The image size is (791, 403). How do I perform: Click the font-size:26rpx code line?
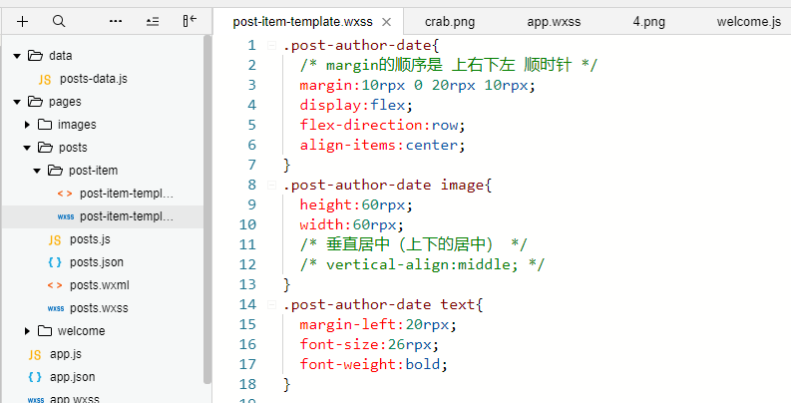(369, 344)
